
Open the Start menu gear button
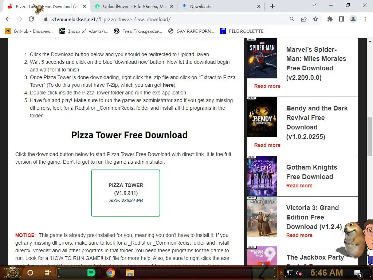coord(12,273)
